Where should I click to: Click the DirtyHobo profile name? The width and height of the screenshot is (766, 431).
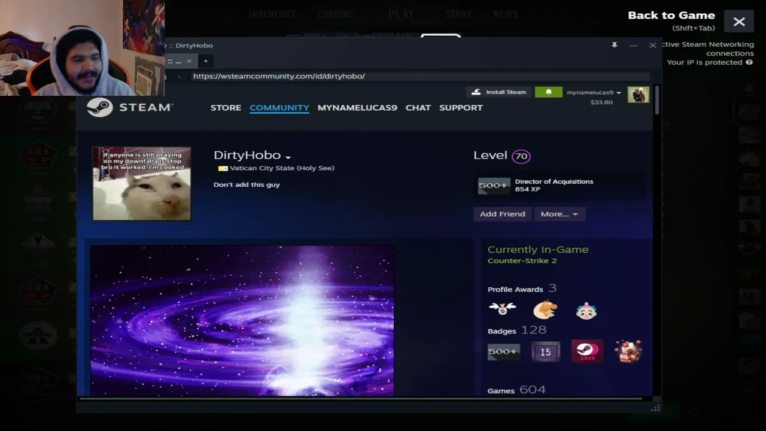point(247,156)
